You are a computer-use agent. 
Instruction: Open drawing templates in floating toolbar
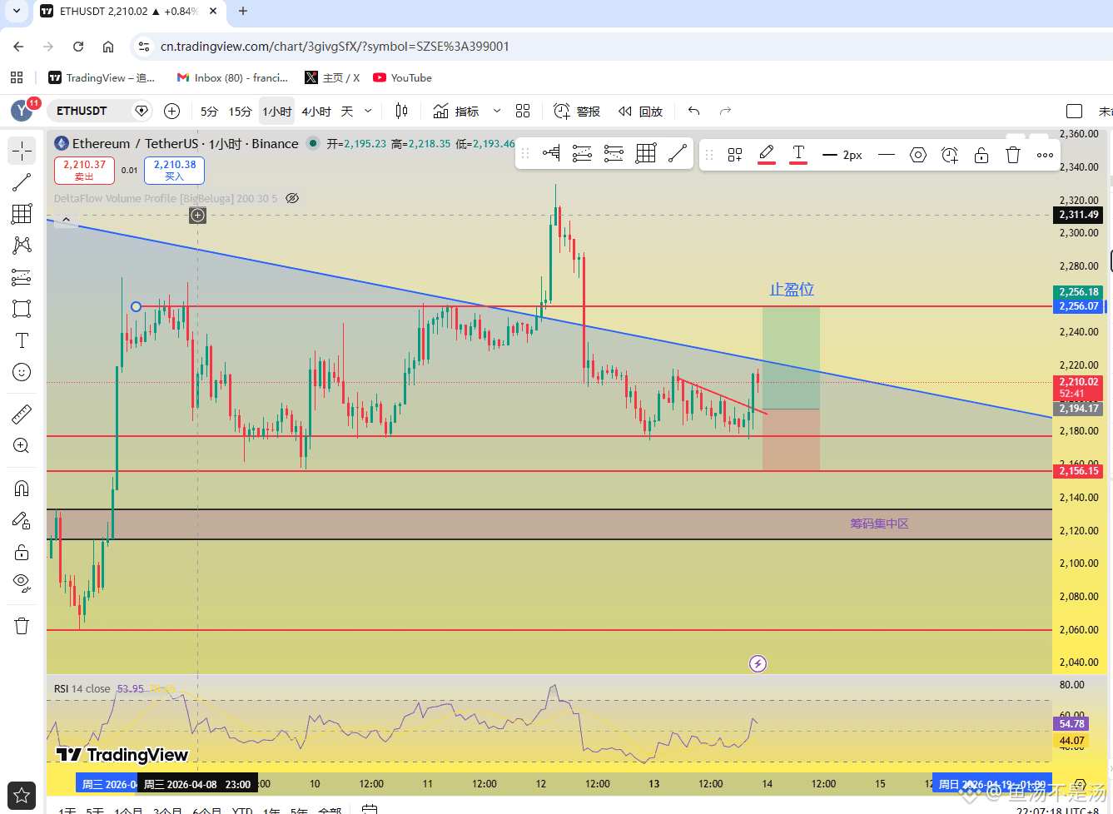(735, 155)
